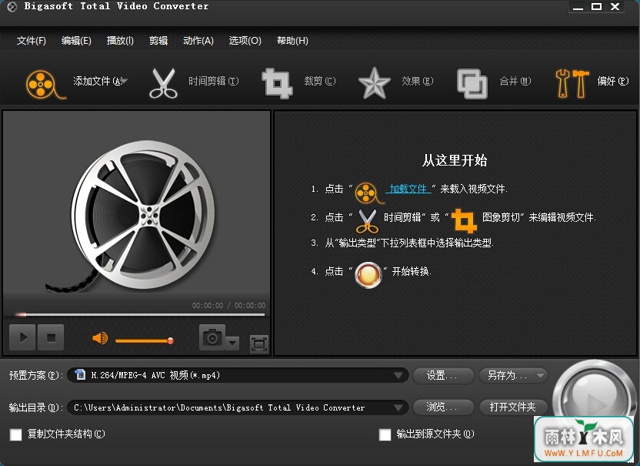Click the stop button in preview
Screen dimensions: 640x466
point(51,337)
